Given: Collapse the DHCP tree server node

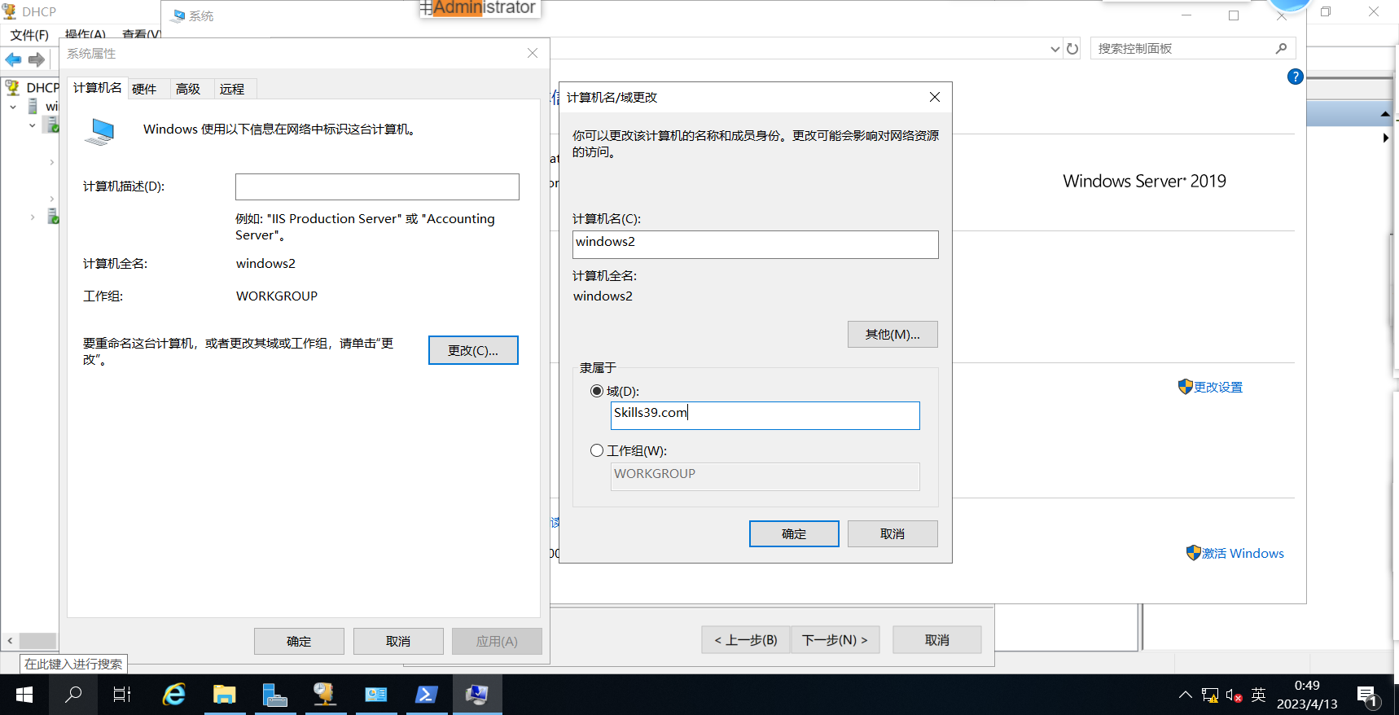Looking at the screenshot, I should (x=13, y=107).
